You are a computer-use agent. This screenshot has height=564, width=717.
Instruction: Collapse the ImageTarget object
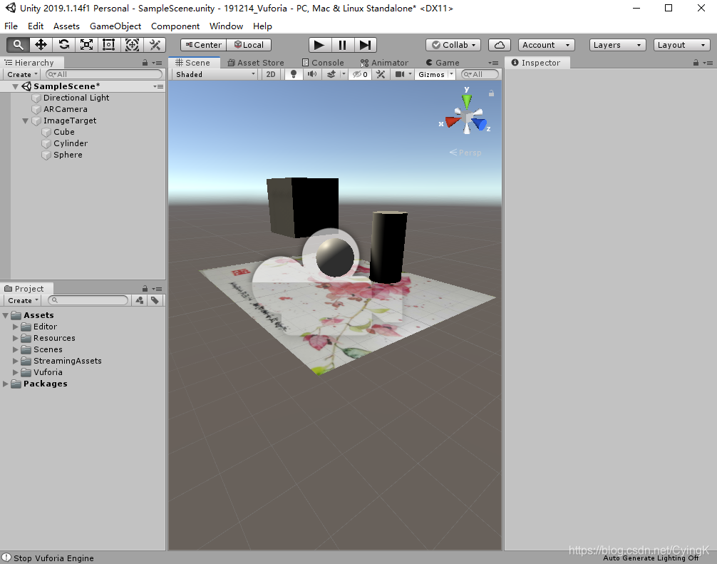25,121
